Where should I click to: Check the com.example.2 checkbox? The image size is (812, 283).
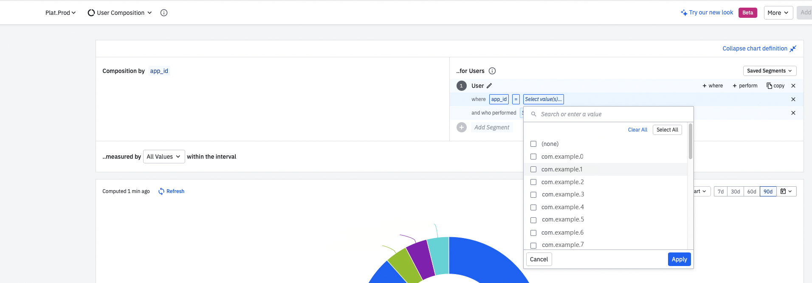pyautogui.click(x=533, y=182)
